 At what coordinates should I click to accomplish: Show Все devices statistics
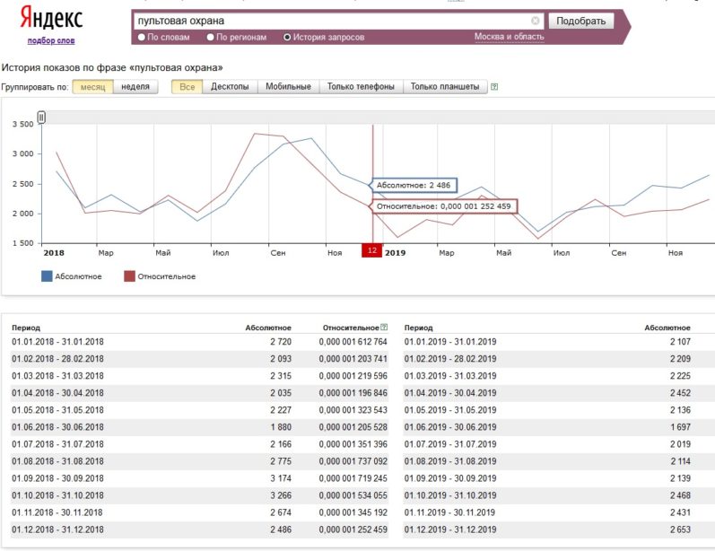tap(187, 87)
